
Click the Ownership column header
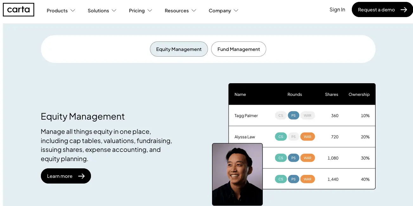tap(359, 94)
